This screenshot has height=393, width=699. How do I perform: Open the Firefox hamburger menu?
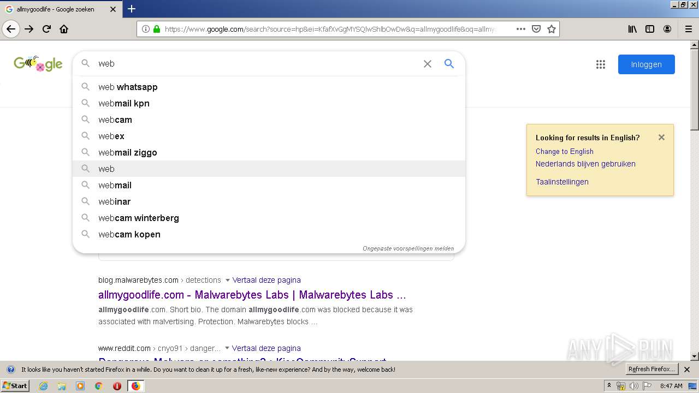tap(688, 29)
